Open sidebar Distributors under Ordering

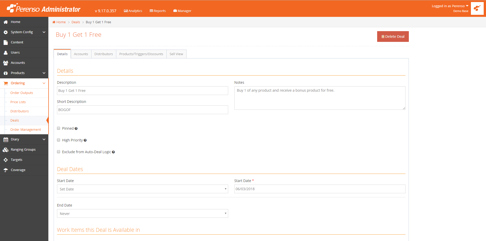coord(20,111)
